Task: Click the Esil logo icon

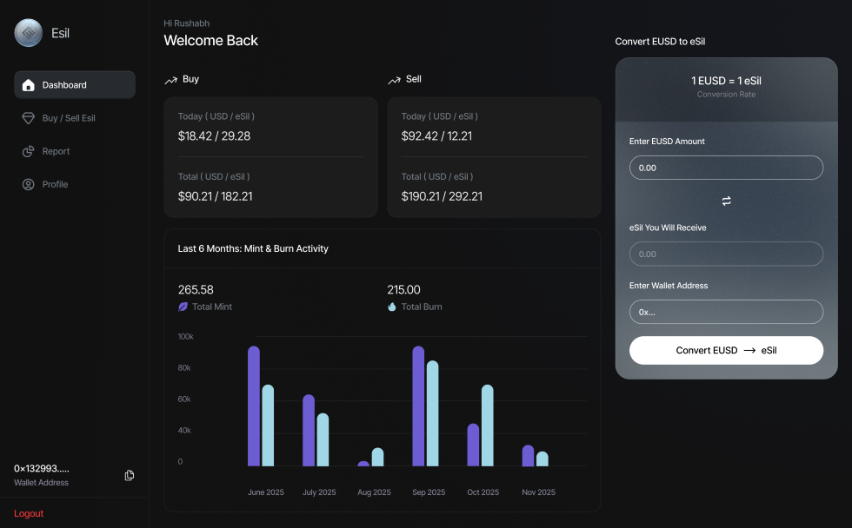Action: tap(29, 33)
